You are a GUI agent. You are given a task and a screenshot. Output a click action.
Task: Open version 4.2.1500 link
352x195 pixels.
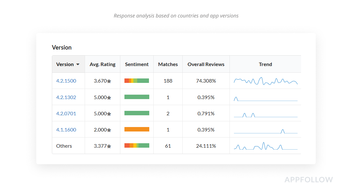(x=66, y=81)
